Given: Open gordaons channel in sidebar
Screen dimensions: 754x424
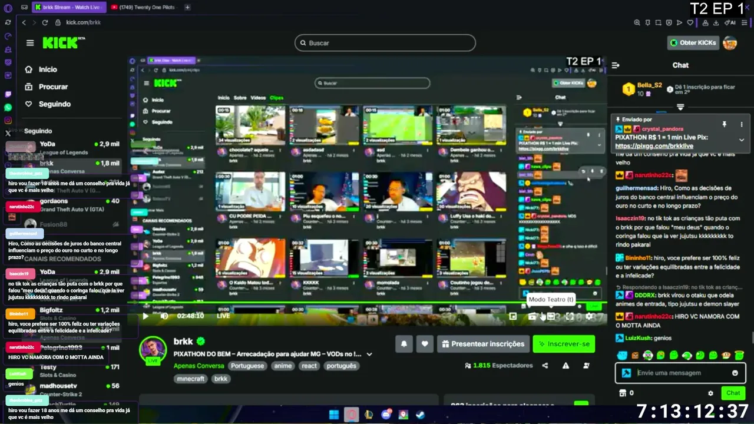Looking at the screenshot, I should tap(71, 205).
